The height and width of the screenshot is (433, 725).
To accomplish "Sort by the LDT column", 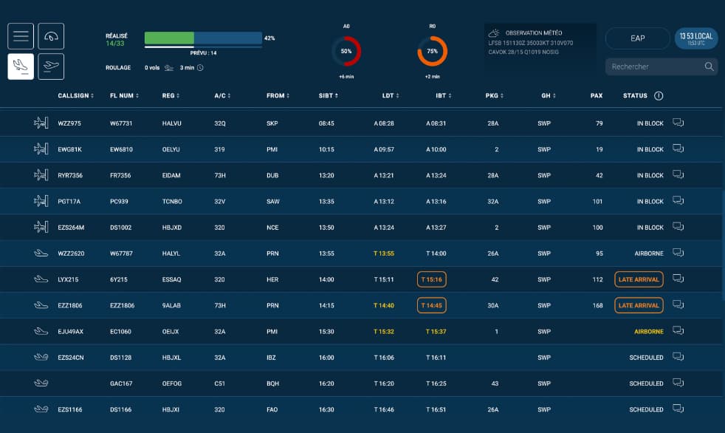I will point(391,96).
